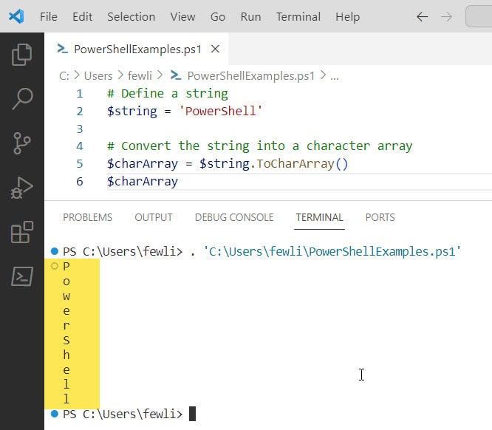Open the Run menu
This screenshot has width=492, height=430.
click(x=250, y=17)
